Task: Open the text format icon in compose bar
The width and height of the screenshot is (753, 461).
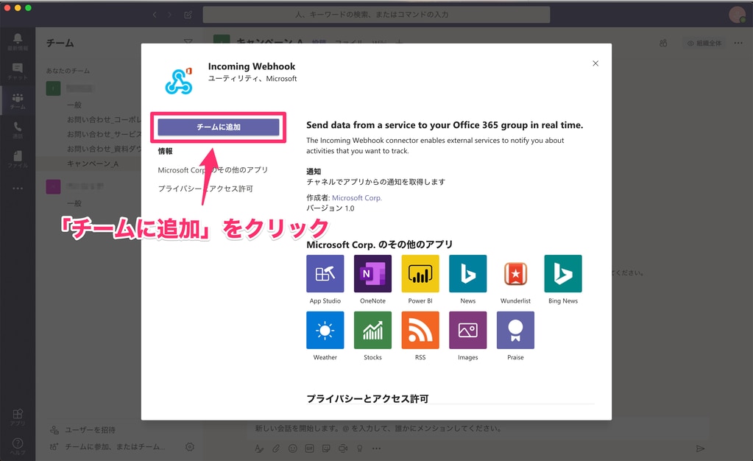Action: point(259,448)
